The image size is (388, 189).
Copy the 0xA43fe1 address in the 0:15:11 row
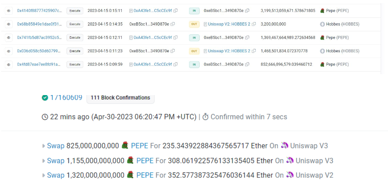coord(176,11)
